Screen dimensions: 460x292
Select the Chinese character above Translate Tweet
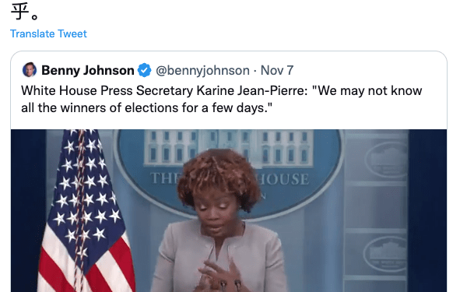20,12
